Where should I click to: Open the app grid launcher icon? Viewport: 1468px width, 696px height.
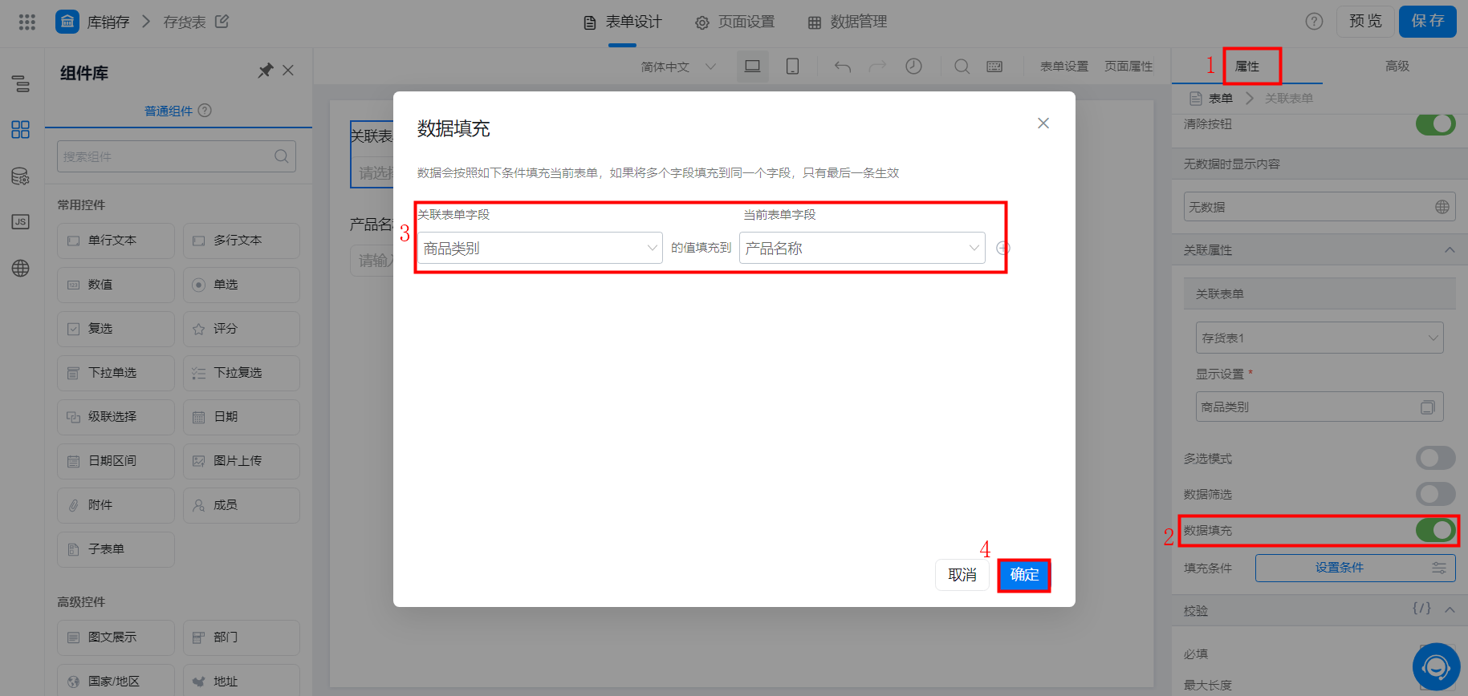(27, 22)
